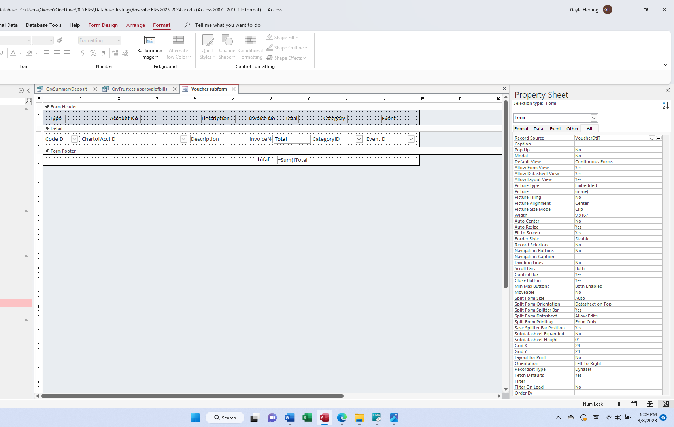Align text center in the Font group
This screenshot has width=674, height=427.
57,53
